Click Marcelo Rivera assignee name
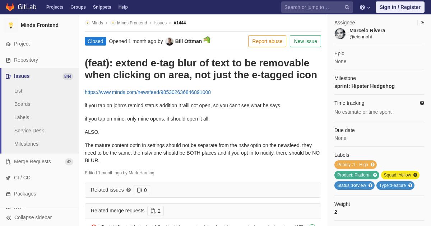Screen dimensions: 431x226 367,30
